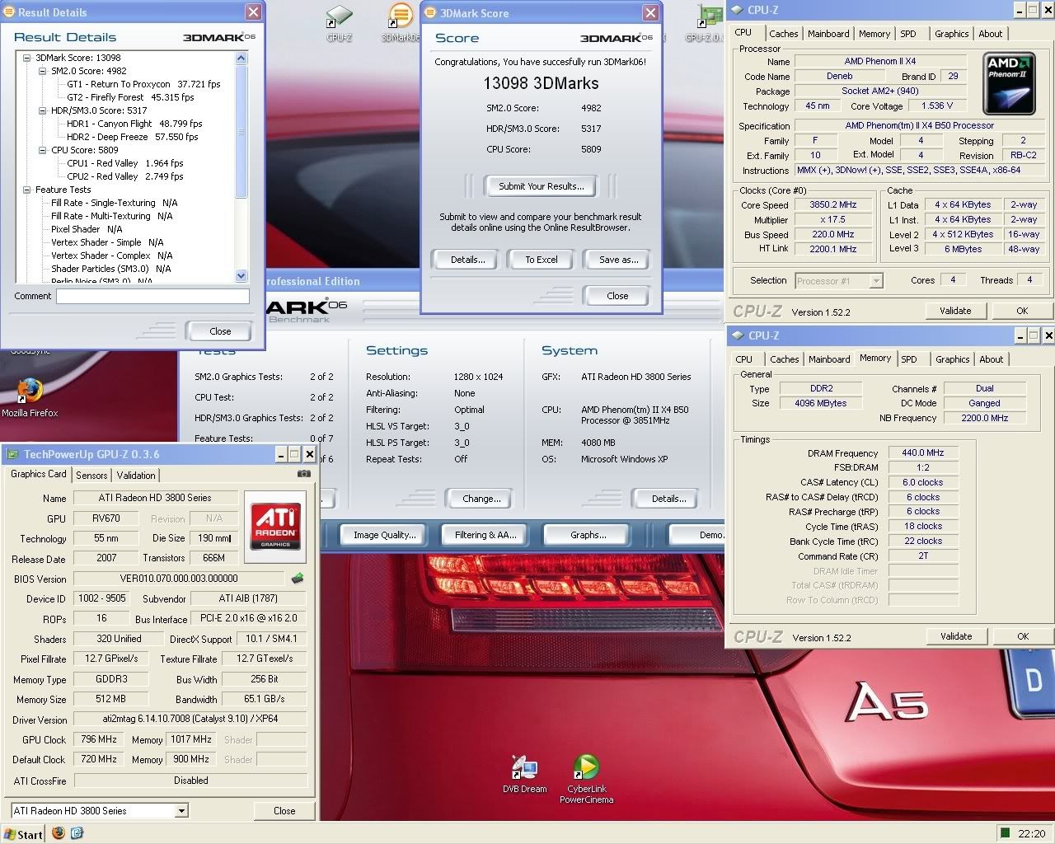Image resolution: width=1055 pixels, height=844 pixels.
Task: Open Graphics tab in bottom CPU-Z
Action: [952, 359]
